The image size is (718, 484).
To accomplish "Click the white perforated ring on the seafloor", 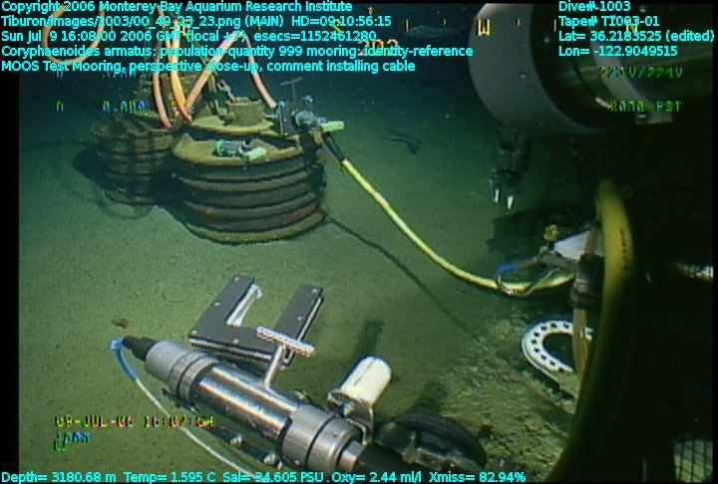I will coord(546,344).
